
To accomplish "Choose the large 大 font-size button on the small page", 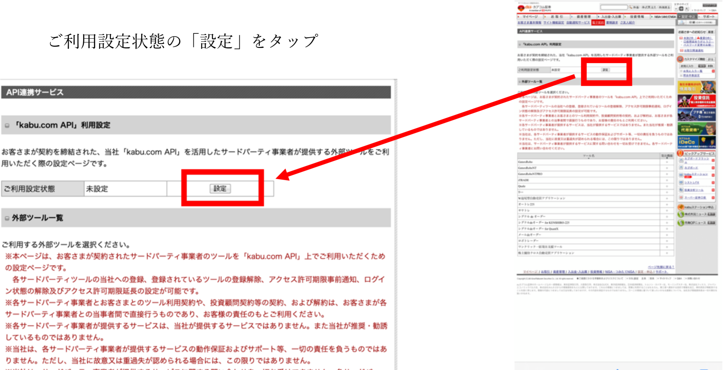I will point(687,9).
